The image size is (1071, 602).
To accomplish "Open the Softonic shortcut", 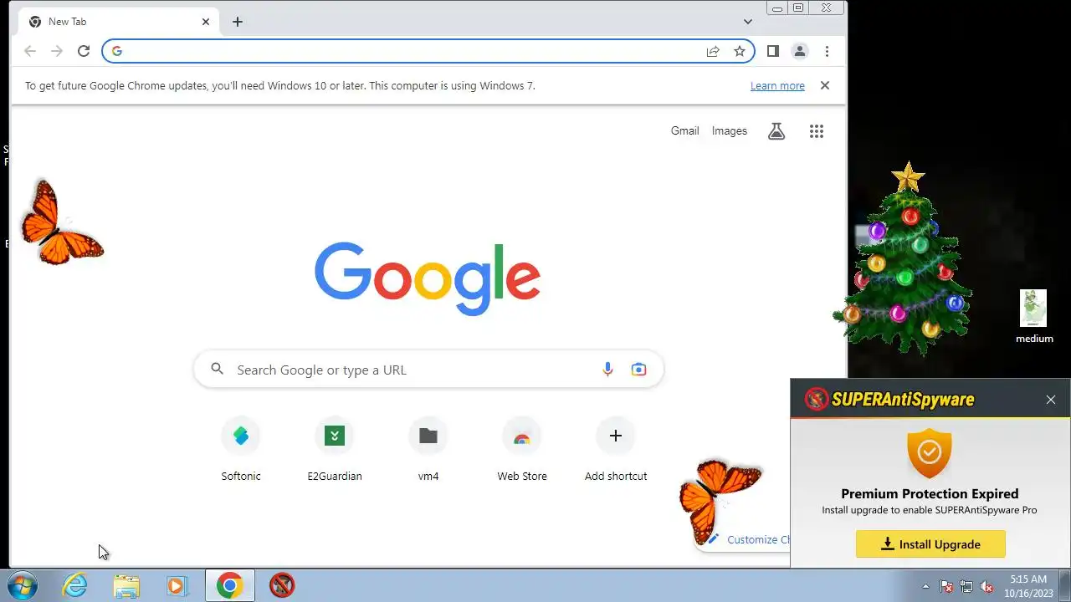I will click(x=241, y=450).
